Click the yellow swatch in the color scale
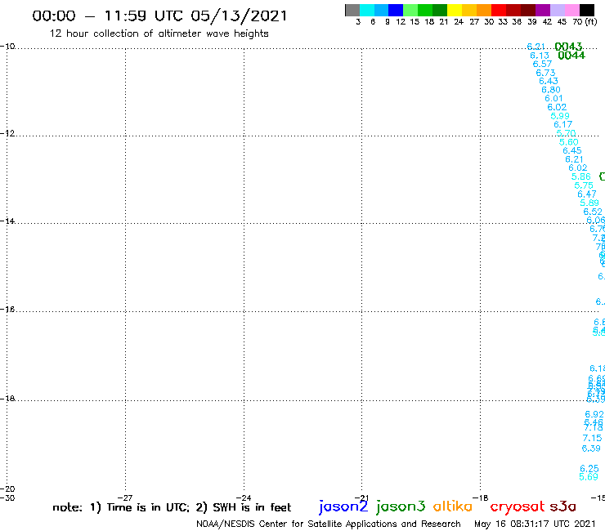 455,11
